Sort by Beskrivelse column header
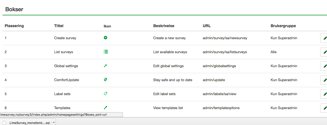The height and width of the screenshot is (125, 327). (164, 26)
